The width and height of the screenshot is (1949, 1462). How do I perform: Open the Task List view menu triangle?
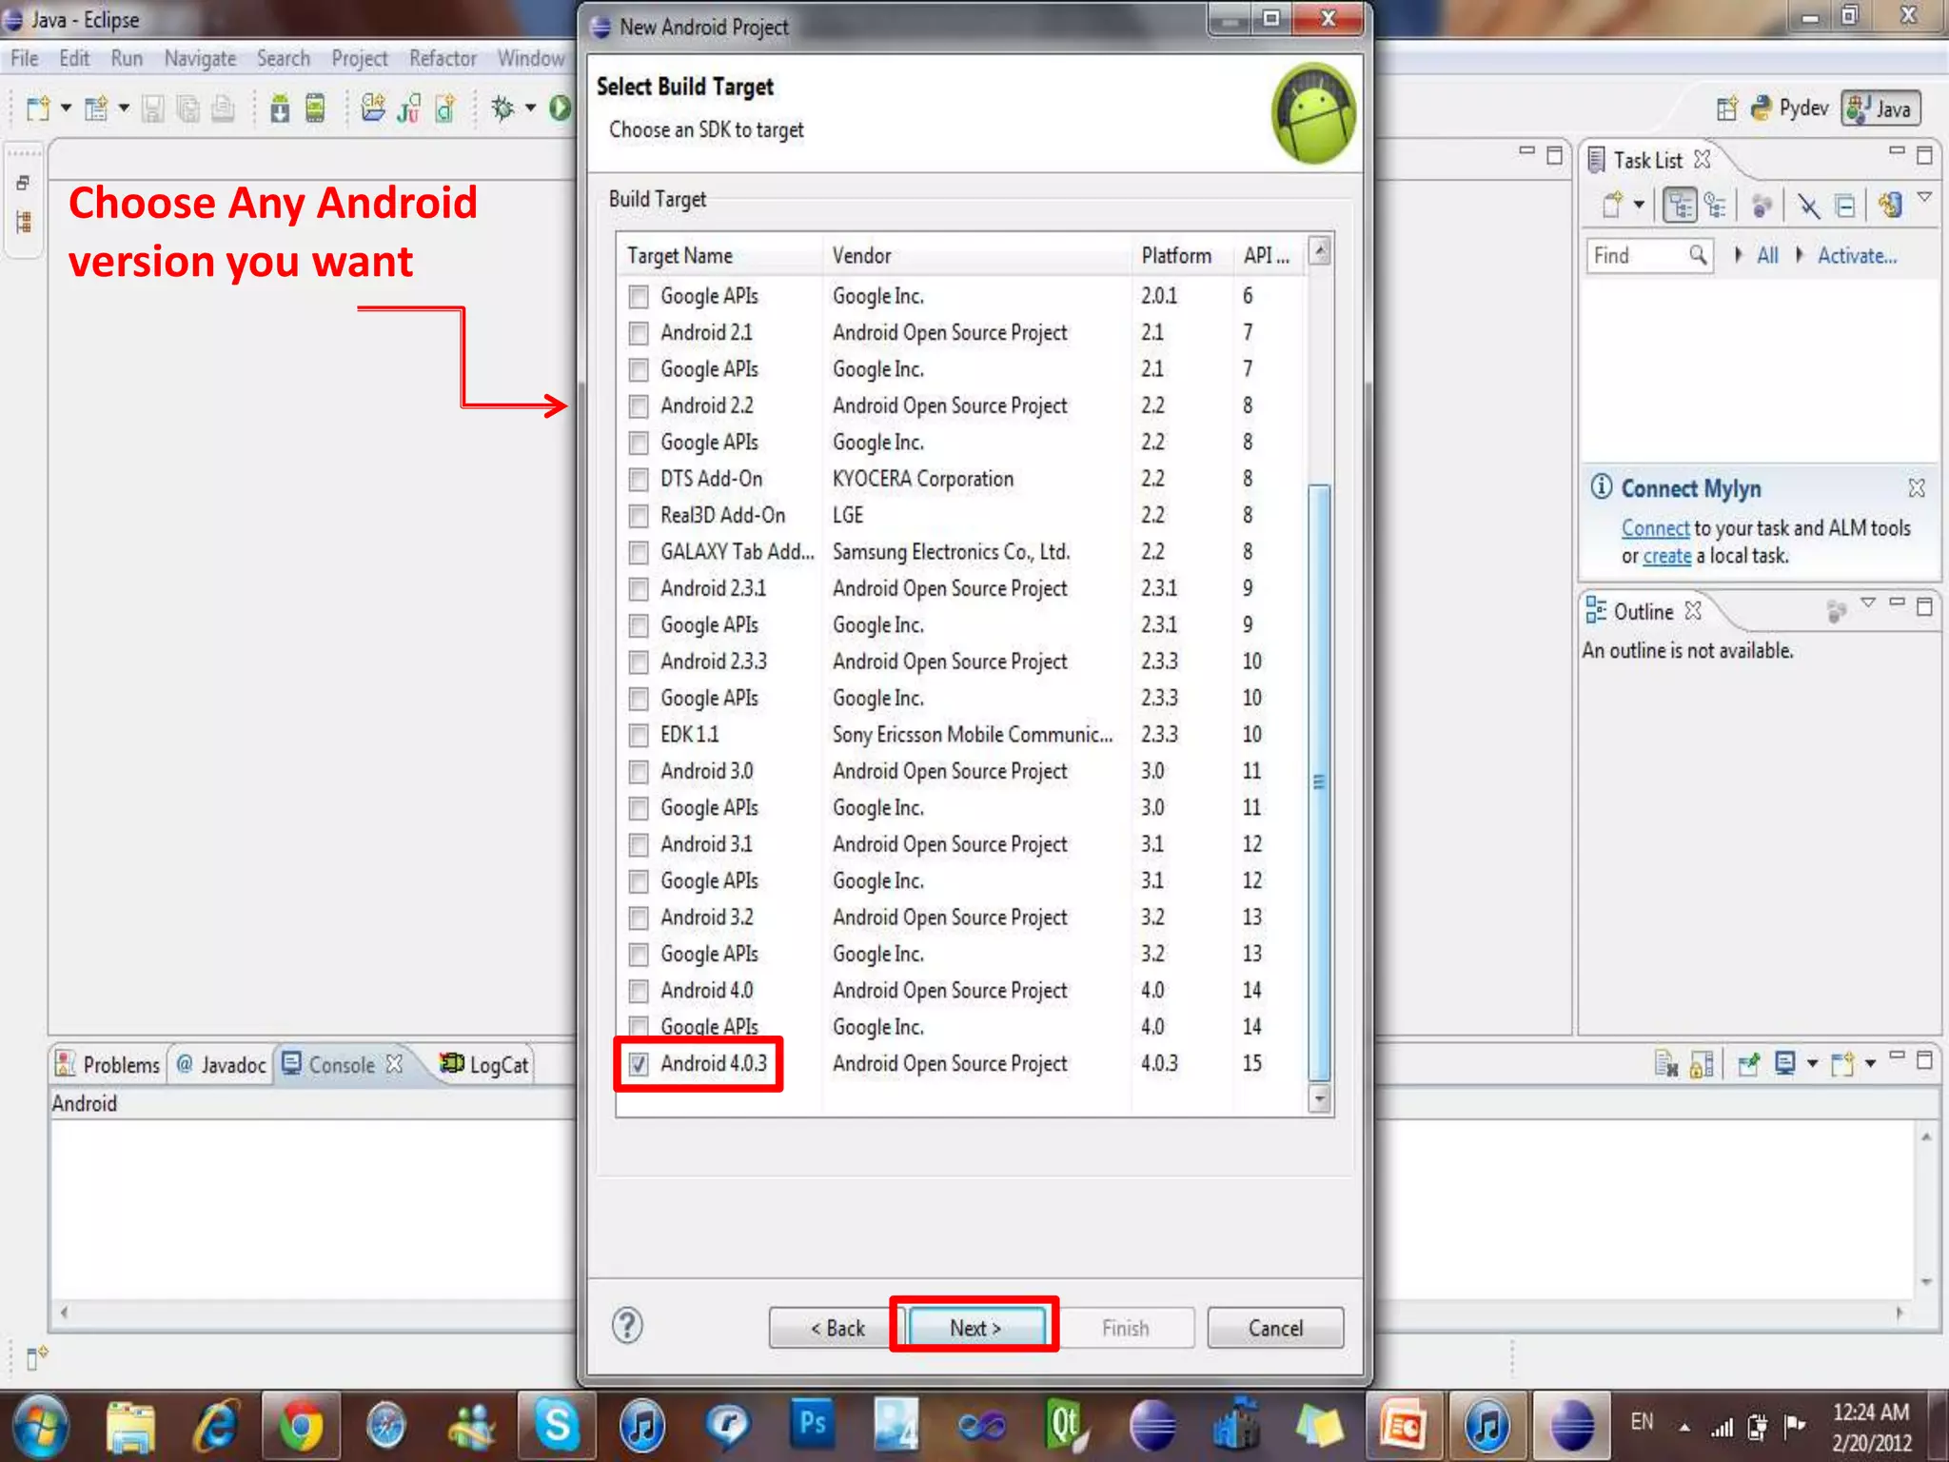pos(1923,197)
